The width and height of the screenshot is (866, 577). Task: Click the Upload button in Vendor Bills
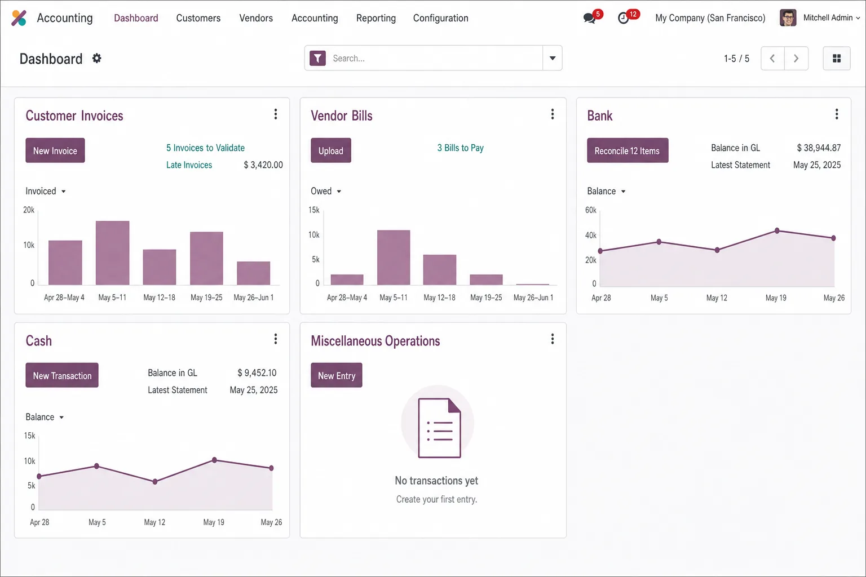tap(331, 150)
